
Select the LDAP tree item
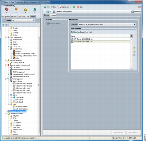point(15,42)
